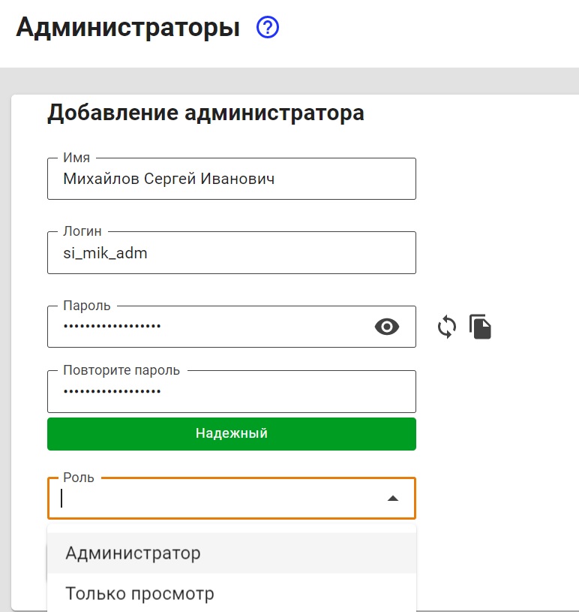Copy the password with the copy icon
The height and width of the screenshot is (612, 579).
481,327
